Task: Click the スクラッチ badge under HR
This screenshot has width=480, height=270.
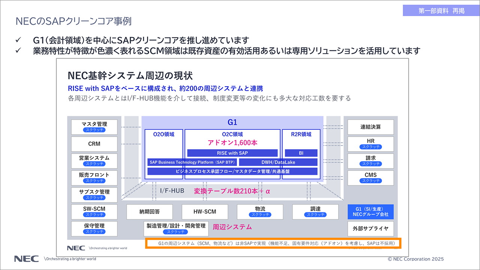Action: point(370,147)
